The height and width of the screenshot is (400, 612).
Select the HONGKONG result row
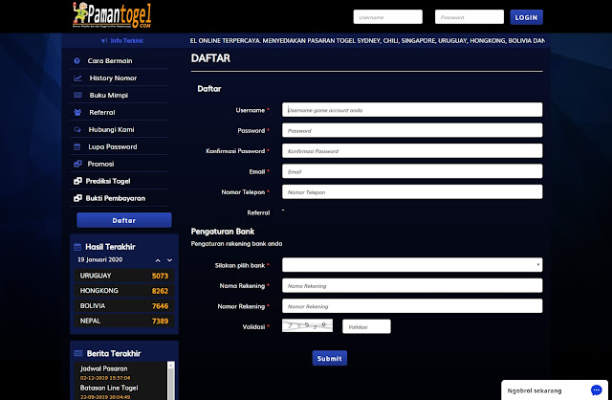point(124,291)
